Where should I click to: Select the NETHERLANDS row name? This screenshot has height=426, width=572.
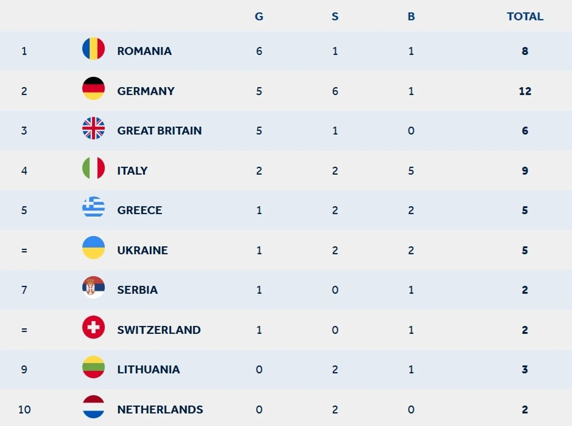(160, 409)
